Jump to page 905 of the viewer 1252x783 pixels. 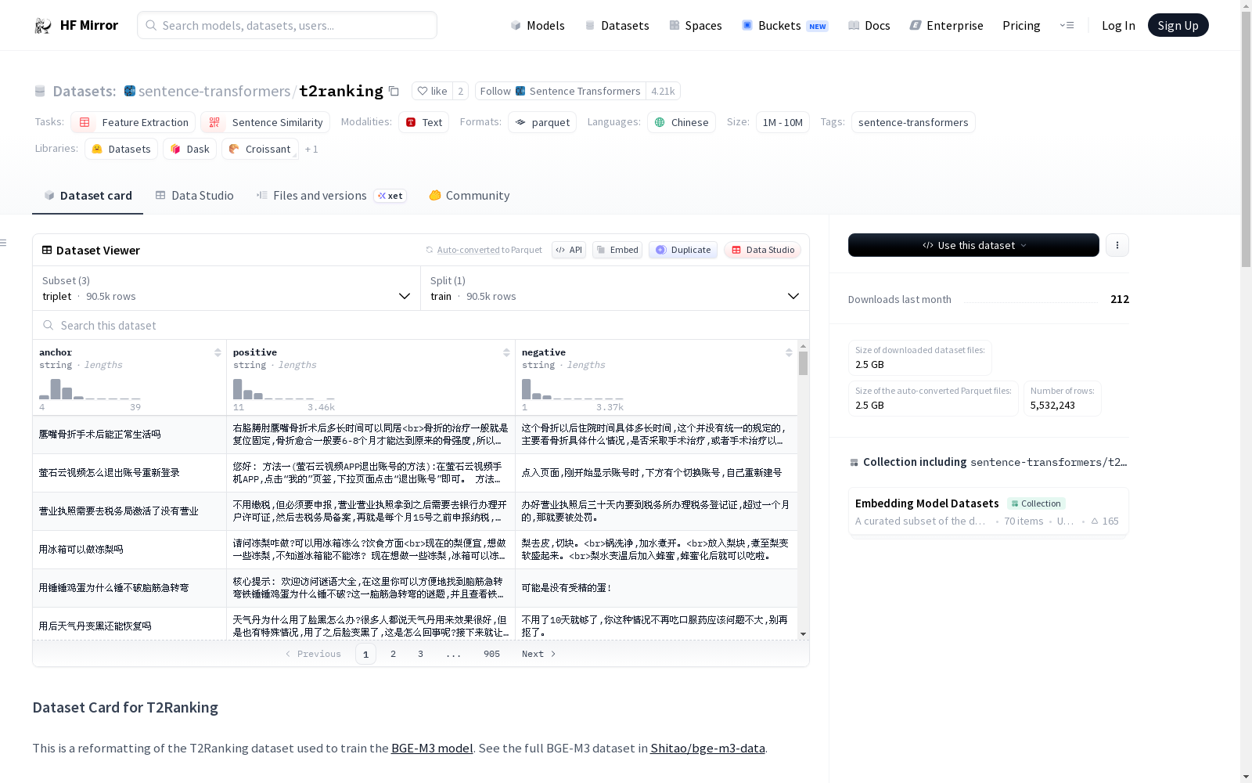click(491, 654)
